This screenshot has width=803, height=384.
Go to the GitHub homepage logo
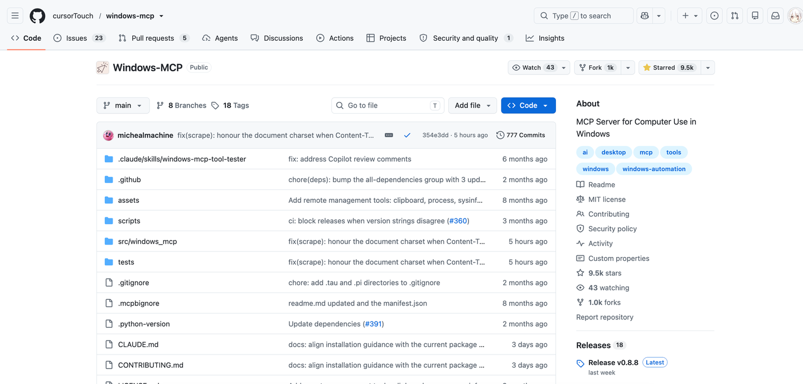pyautogui.click(x=37, y=16)
